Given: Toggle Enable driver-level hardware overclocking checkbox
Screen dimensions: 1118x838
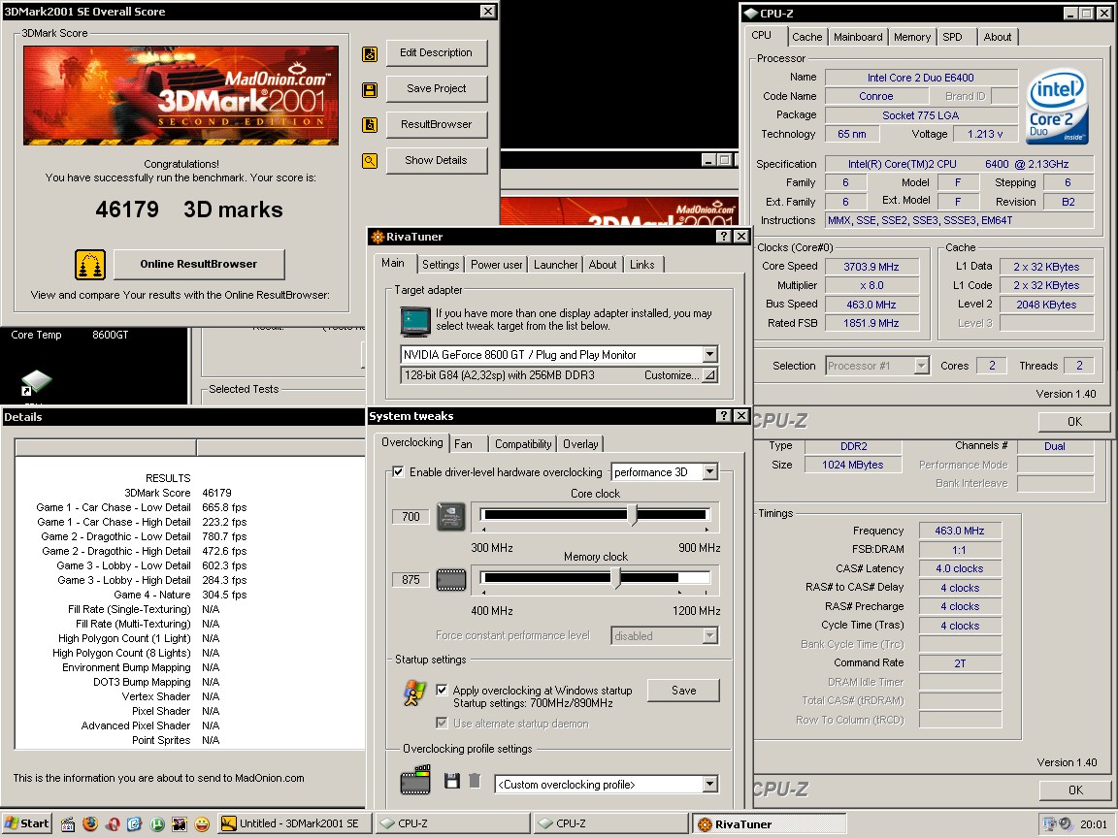Looking at the screenshot, I should 399,471.
